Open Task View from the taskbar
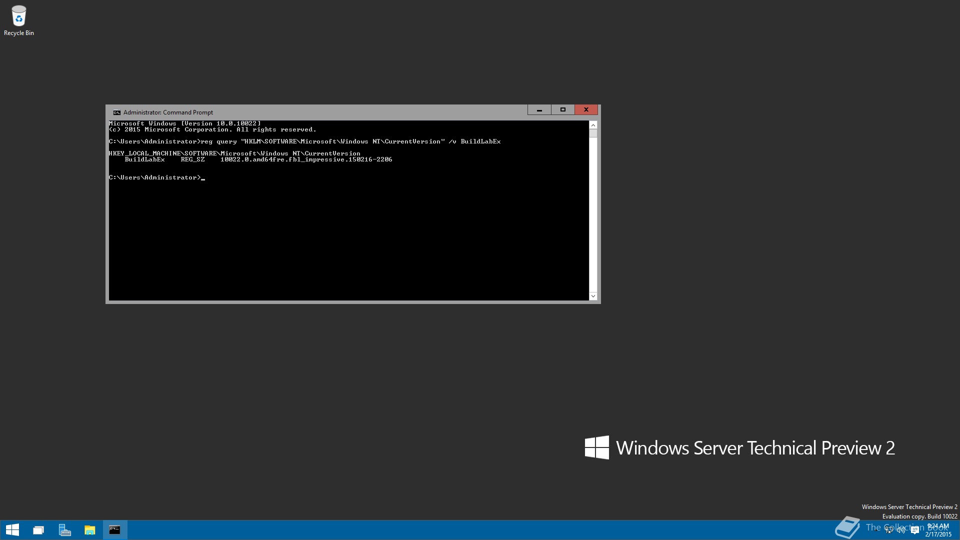 tap(38, 530)
